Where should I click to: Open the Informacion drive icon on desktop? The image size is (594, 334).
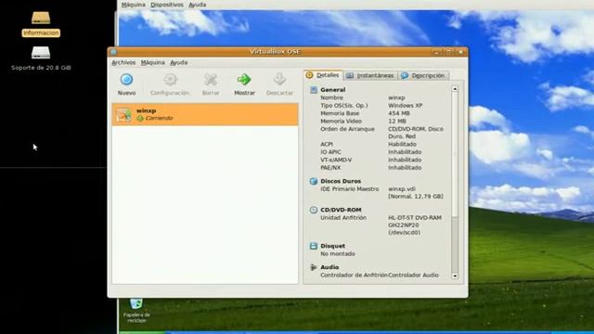pos(41,18)
